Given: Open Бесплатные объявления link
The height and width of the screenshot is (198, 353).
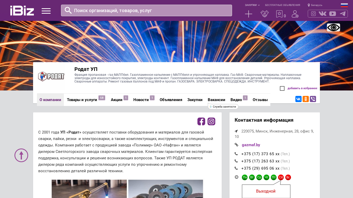Looking at the screenshot, I should coord(282,5).
